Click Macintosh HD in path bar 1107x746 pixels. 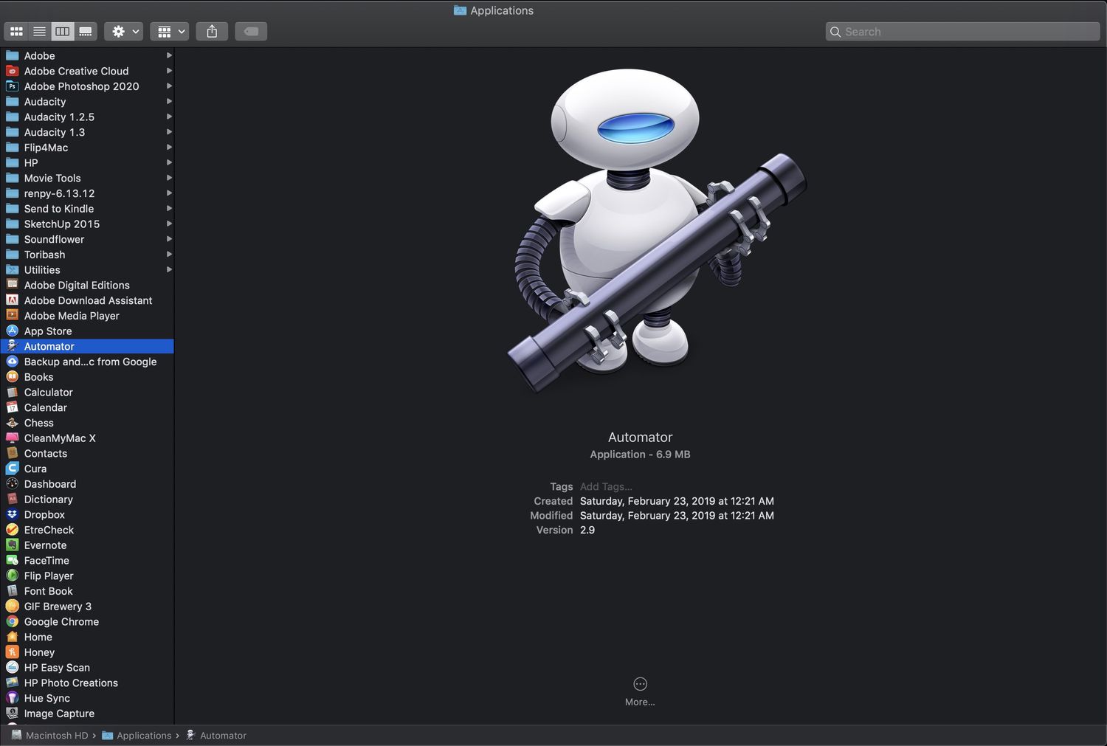[x=56, y=736]
